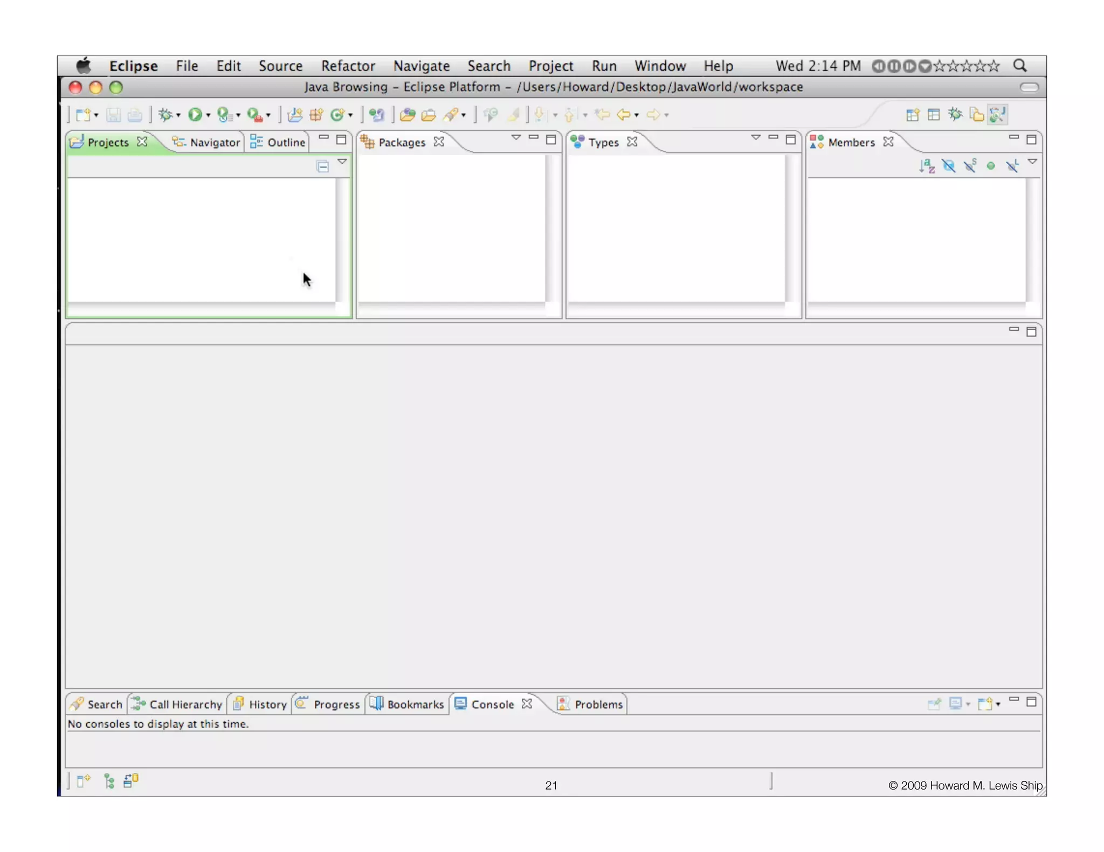Open the Search toolbar dropdown arrow

464,115
